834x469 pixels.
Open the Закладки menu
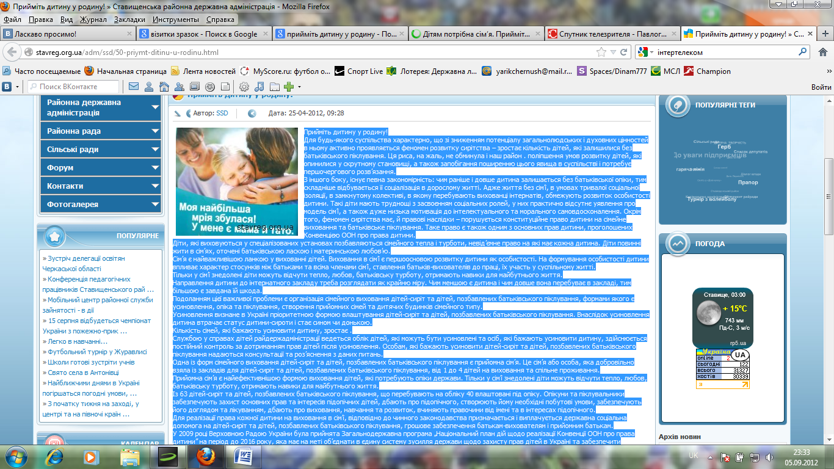pos(130,20)
